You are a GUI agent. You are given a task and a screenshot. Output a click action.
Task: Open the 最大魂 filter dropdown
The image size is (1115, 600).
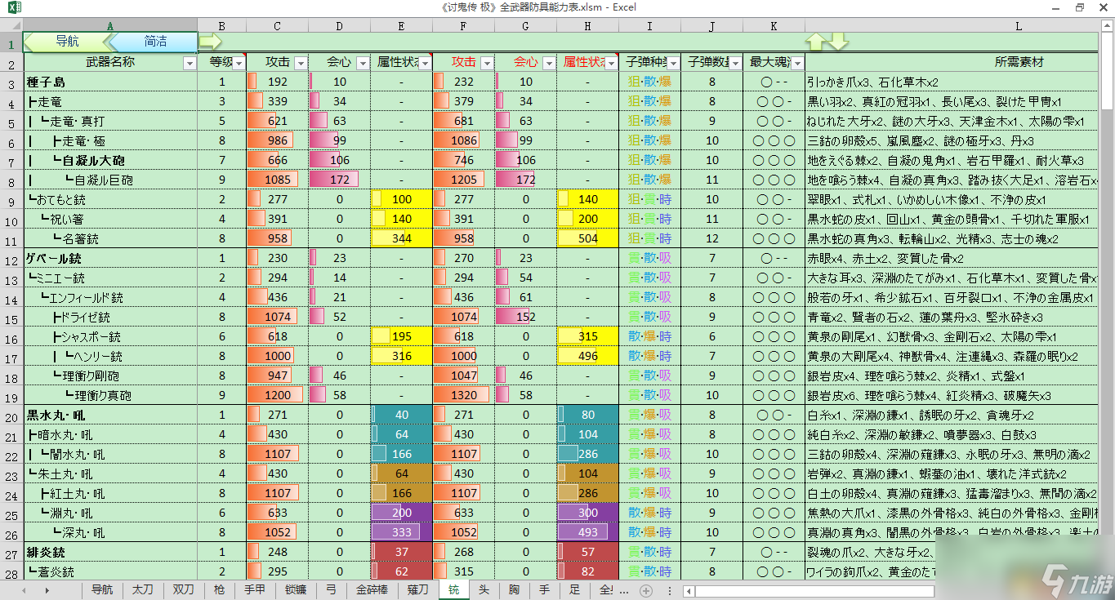tap(797, 63)
